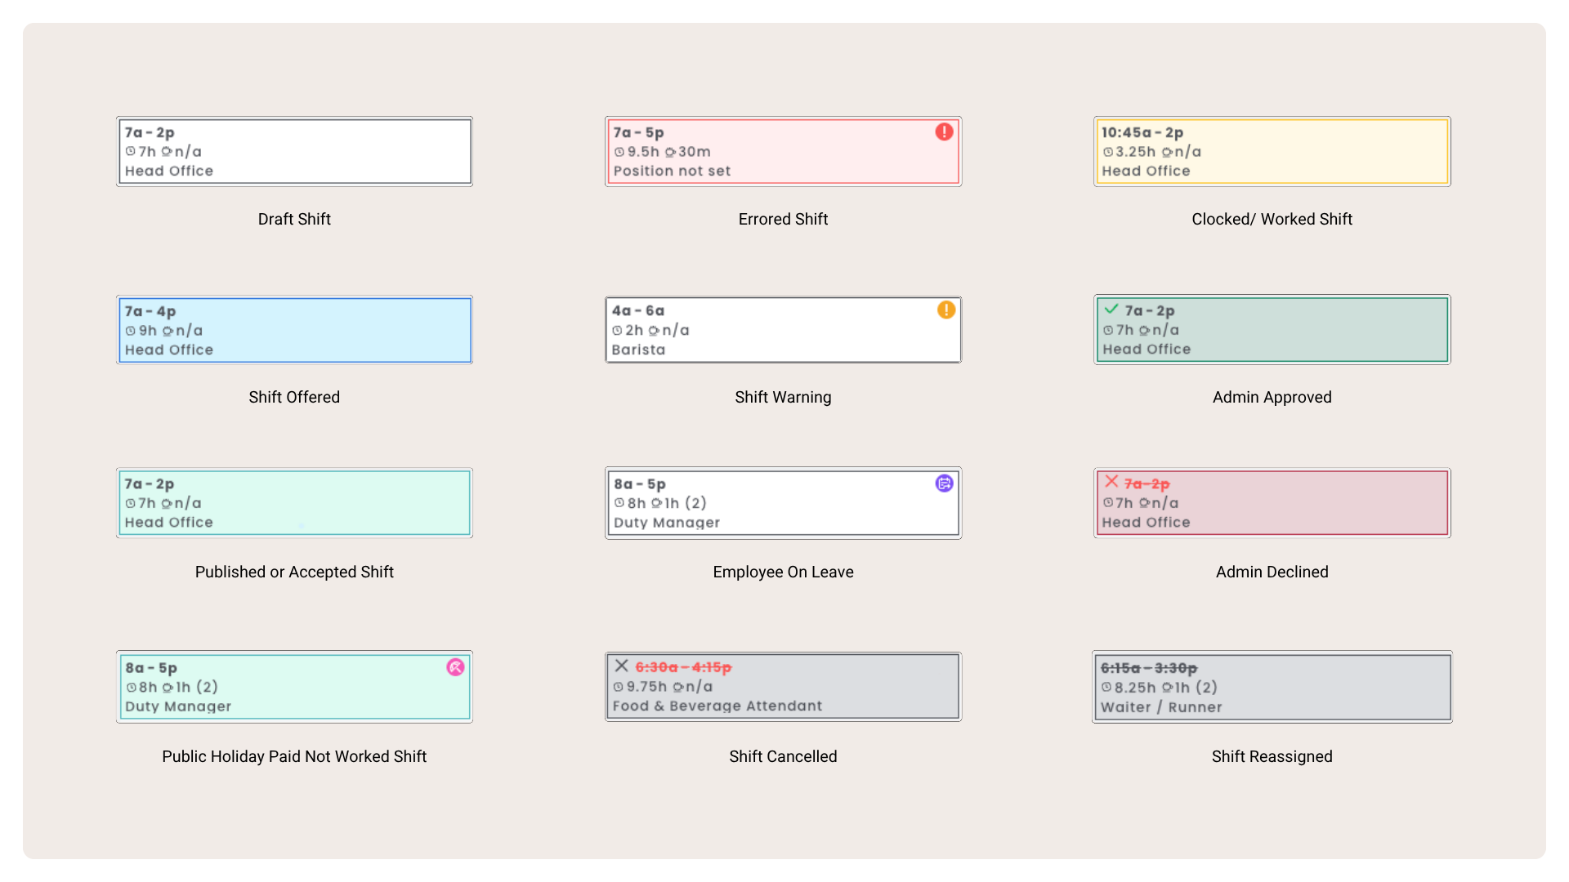Click 'Public Holiday Paid Not Worked Shift' label

pyautogui.click(x=294, y=756)
